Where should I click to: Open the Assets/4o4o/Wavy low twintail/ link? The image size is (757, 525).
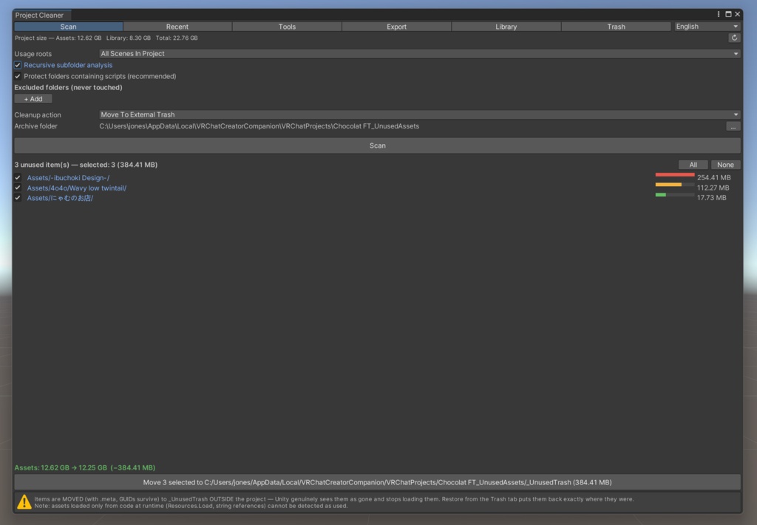(76, 188)
